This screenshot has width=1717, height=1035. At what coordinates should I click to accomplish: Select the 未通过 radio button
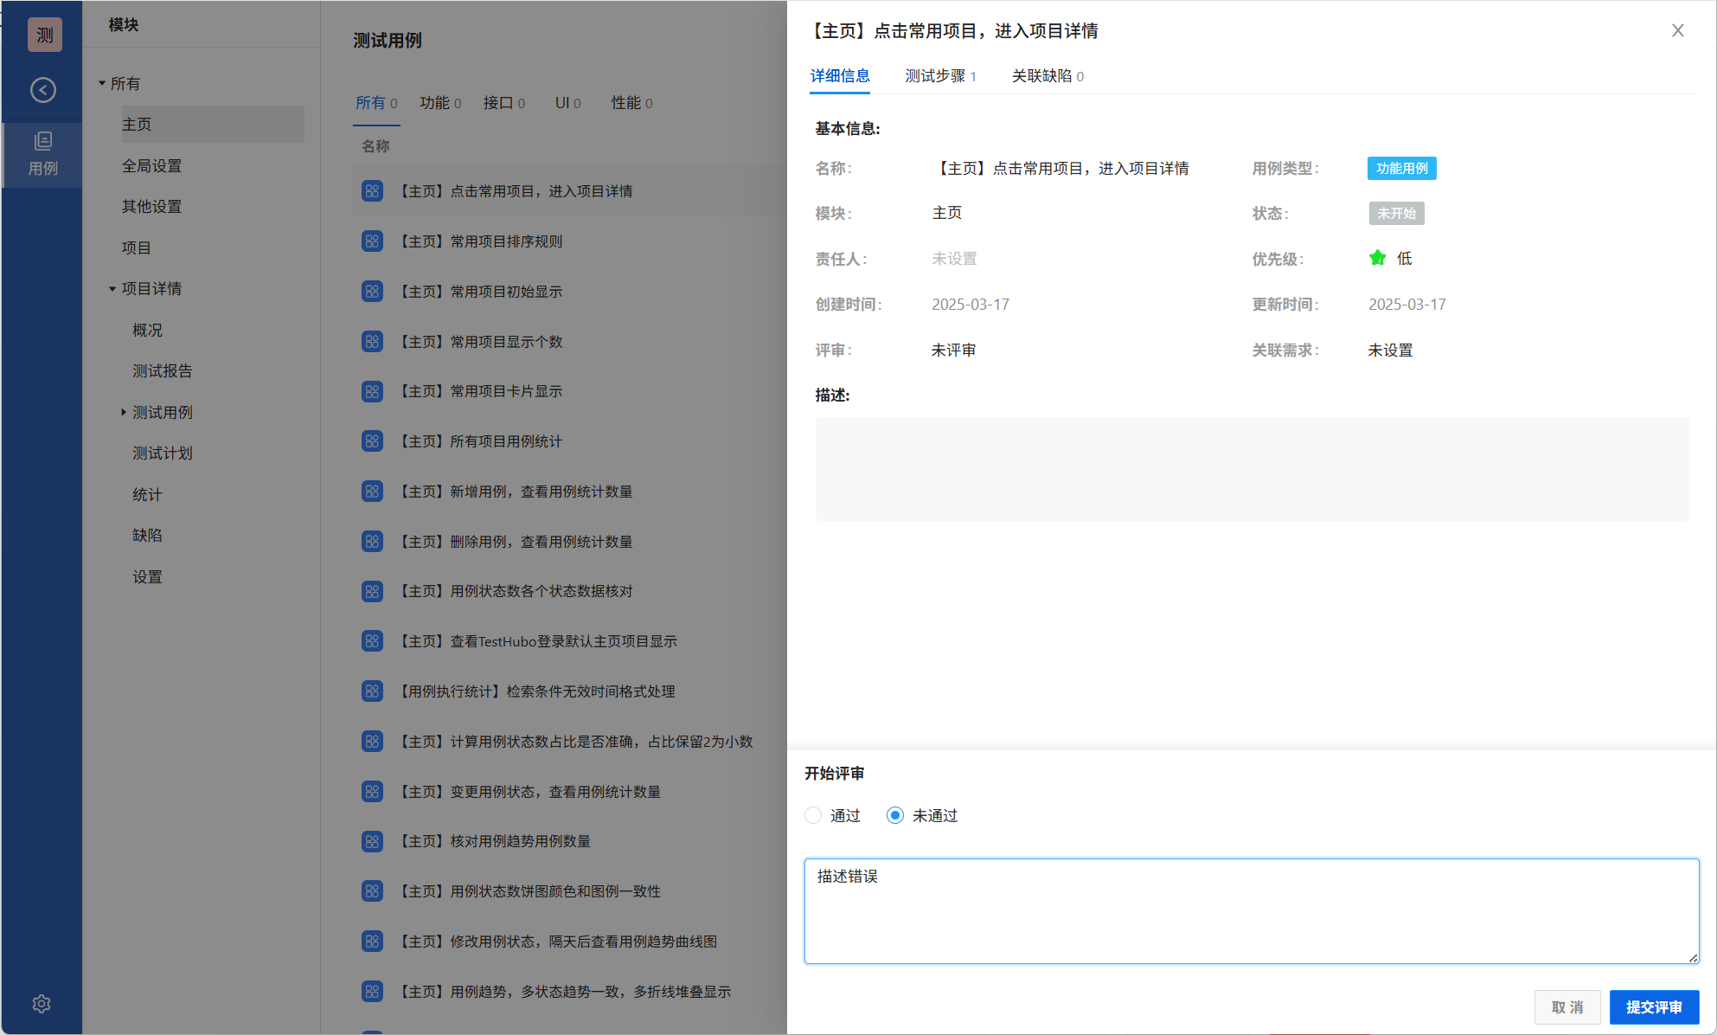coord(895,815)
